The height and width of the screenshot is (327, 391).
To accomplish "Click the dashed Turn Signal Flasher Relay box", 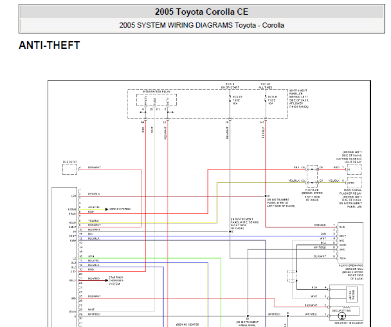I will pyautogui.click(x=354, y=182).
